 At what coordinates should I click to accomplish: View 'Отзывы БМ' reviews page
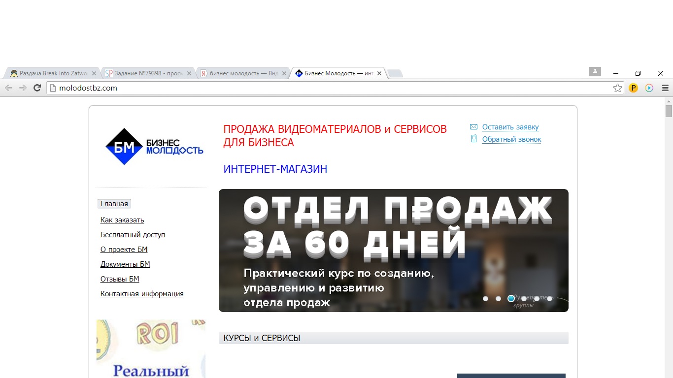pos(120,279)
